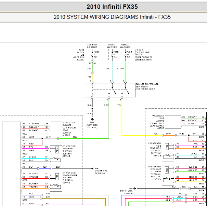Click the "BLU/RED" wire label on driver side
Viewport: 207px width, 206px height.
[34, 174]
